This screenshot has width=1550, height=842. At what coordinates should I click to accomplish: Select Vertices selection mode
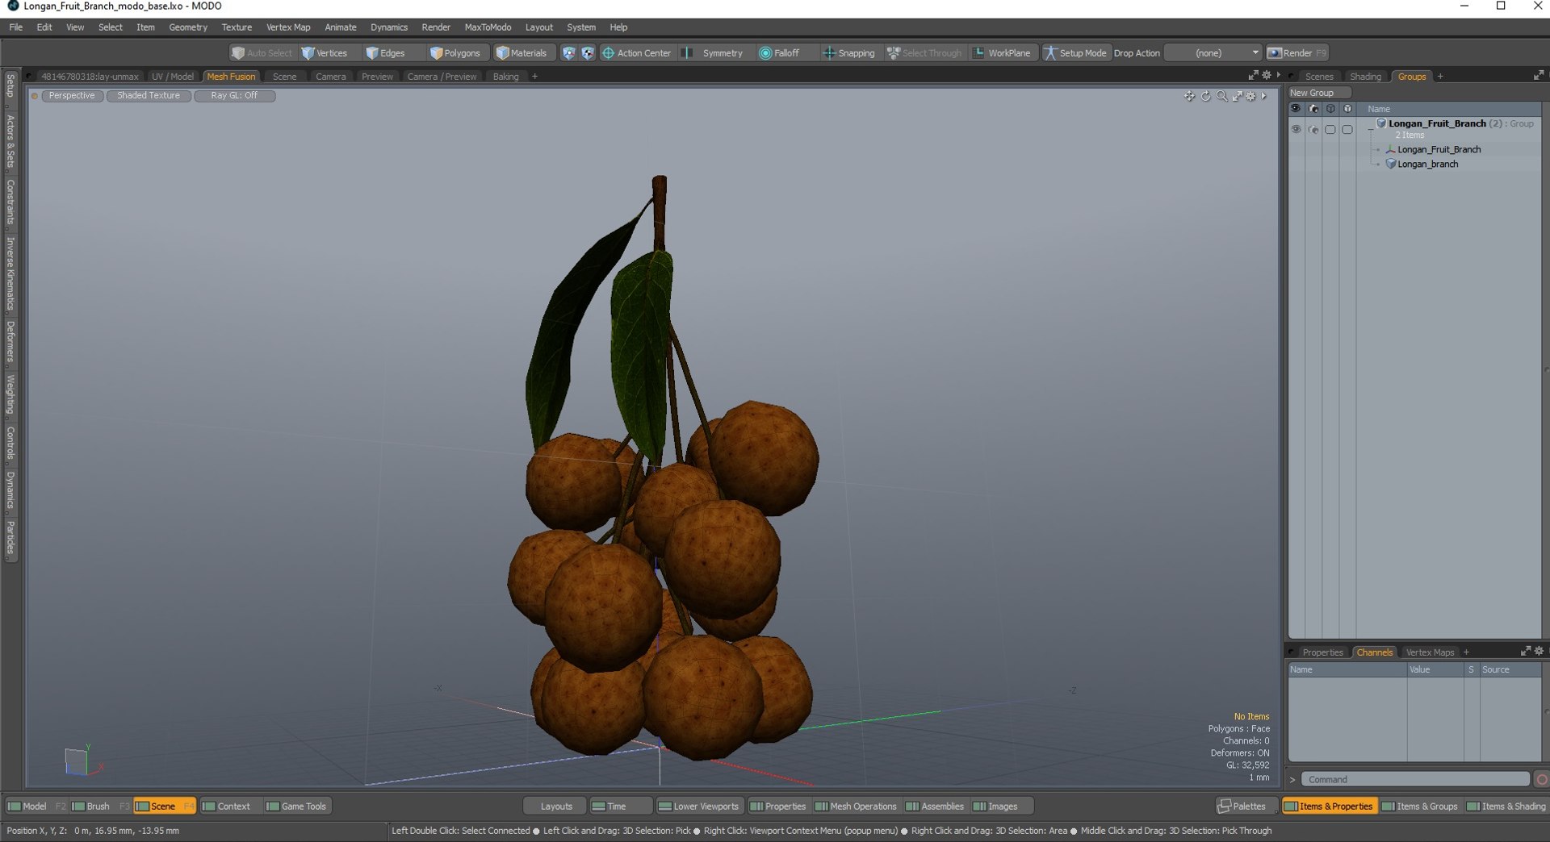(x=324, y=53)
